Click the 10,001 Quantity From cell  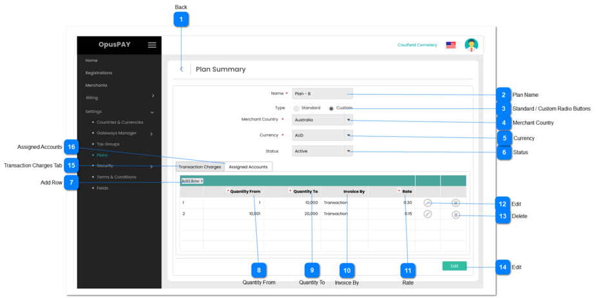tap(254, 214)
